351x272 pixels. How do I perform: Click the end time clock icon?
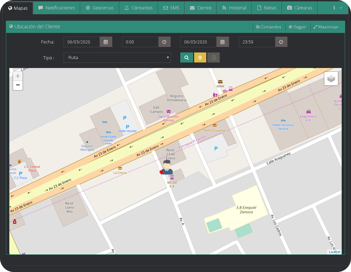click(x=281, y=42)
